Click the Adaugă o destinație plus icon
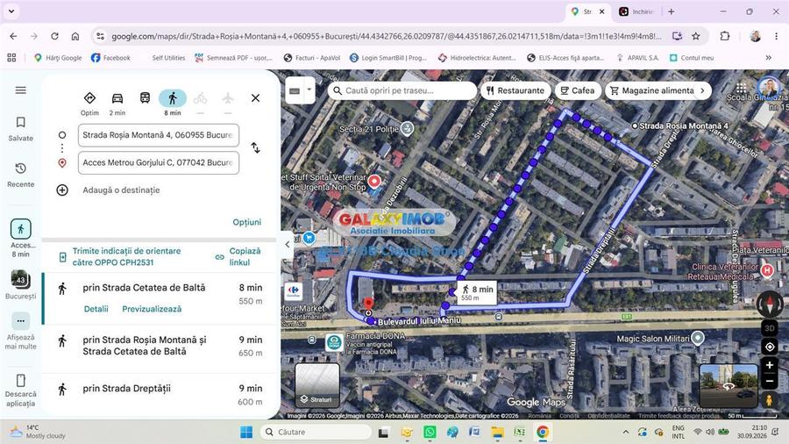The width and height of the screenshot is (789, 444). (62, 190)
